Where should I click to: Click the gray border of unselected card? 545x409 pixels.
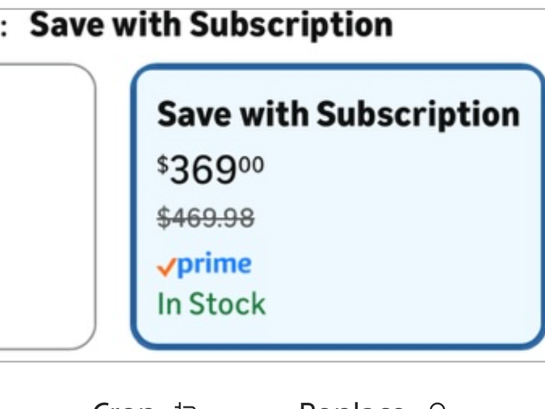pos(95,204)
